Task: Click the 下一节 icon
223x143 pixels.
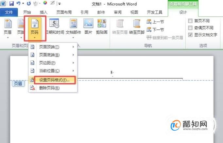Action: (x=149, y=30)
